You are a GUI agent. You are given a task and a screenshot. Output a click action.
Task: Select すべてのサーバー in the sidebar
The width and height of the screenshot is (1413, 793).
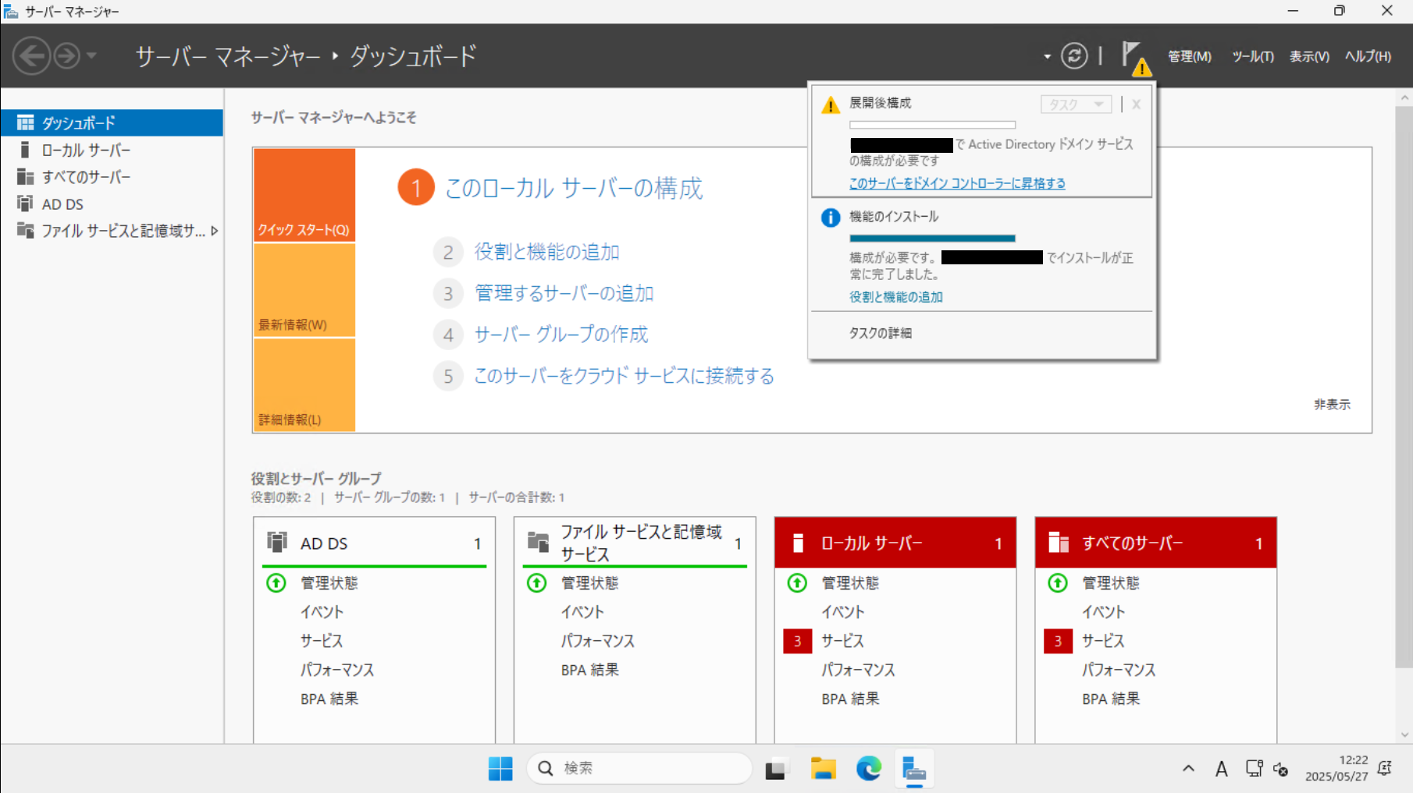112,177
